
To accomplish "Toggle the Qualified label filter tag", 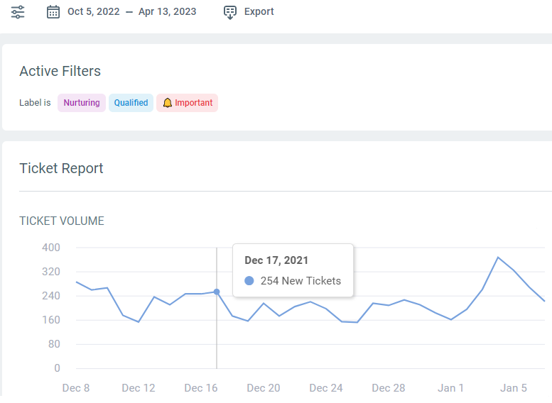I will coord(131,103).
